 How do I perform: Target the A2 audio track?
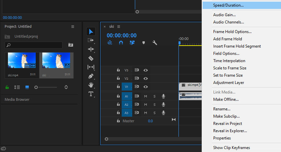point(127,104)
